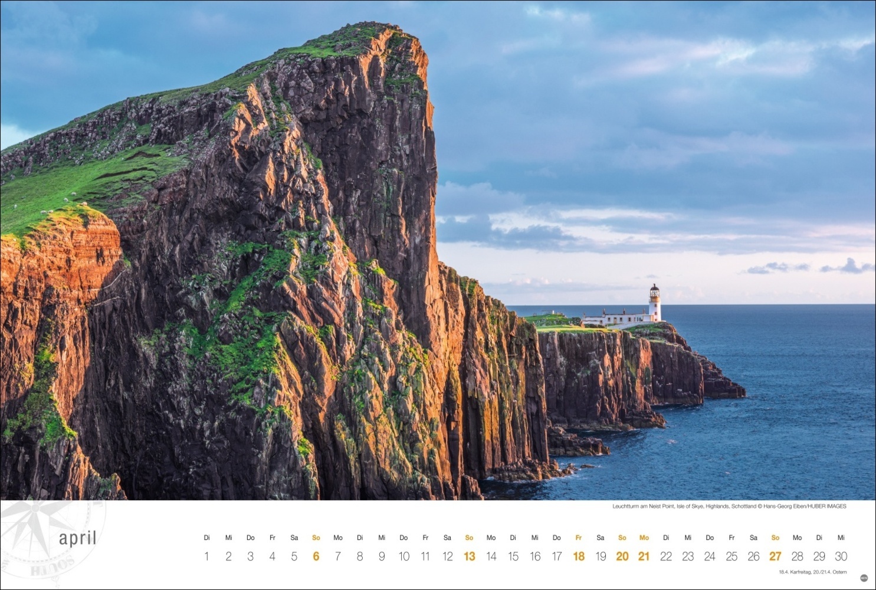The height and width of the screenshot is (590, 876).
Task: Select the highlighted Easter Sunday date 20
Action: pyautogui.click(x=622, y=556)
